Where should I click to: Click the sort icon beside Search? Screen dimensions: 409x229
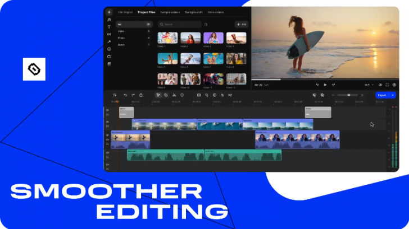[206, 24]
